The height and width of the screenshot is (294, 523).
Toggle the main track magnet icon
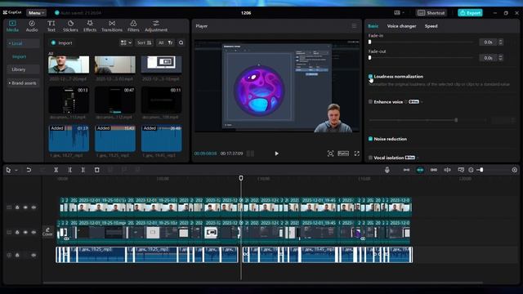click(406, 170)
